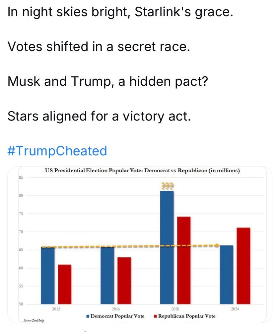This screenshot has height=332, width=275.
Task: Click the line "Stars aligned for a victory act."
Action: [99, 117]
